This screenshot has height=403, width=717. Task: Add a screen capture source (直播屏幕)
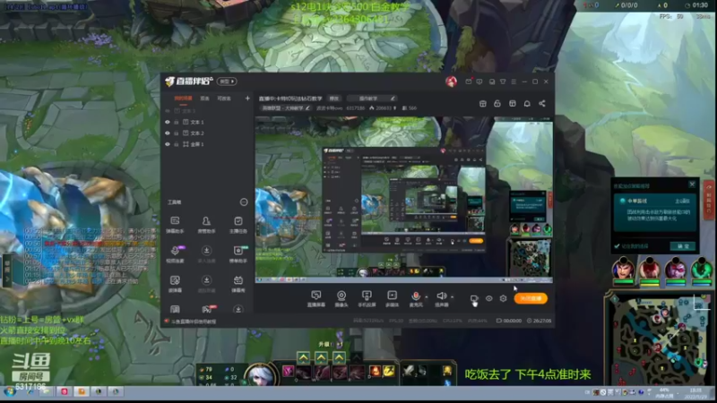316,298
